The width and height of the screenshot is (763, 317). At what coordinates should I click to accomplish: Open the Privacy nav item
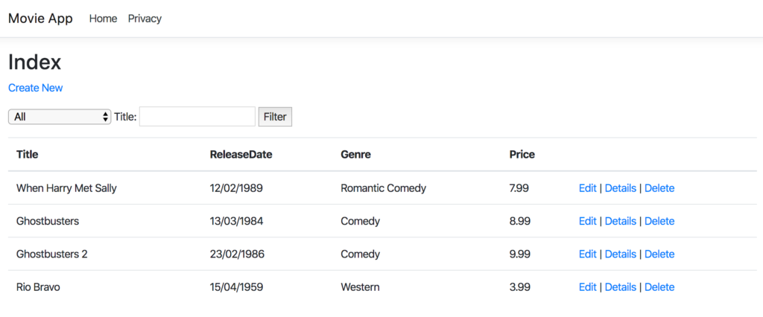point(145,19)
